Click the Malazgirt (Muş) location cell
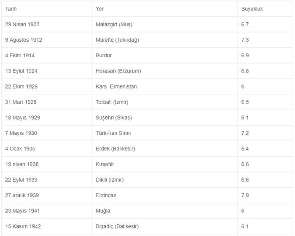This screenshot has height=236, width=295. (x=114, y=24)
